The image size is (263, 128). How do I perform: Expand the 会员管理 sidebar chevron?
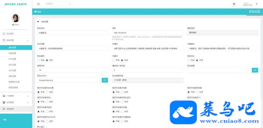coord(28,102)
